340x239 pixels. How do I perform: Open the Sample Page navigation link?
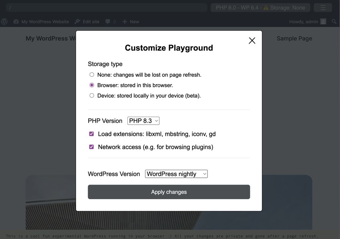[x=294, y=39]
